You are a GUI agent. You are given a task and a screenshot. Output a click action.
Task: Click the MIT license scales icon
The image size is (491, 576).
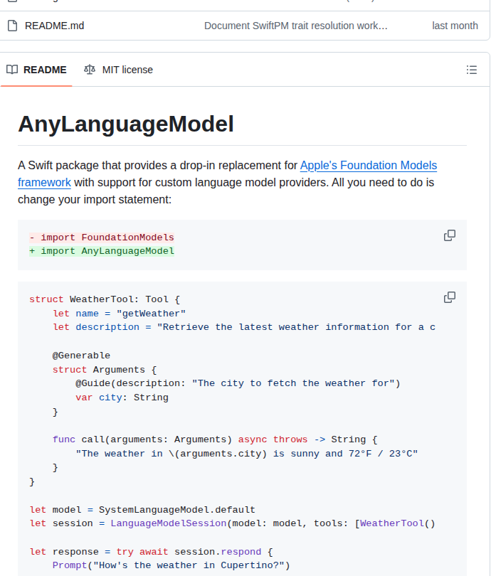[90, 70]
